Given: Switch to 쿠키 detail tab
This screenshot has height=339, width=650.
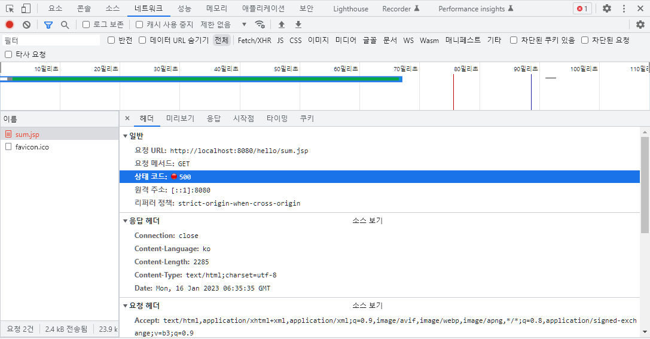Looking at the screenshot, I should (307, 118).
